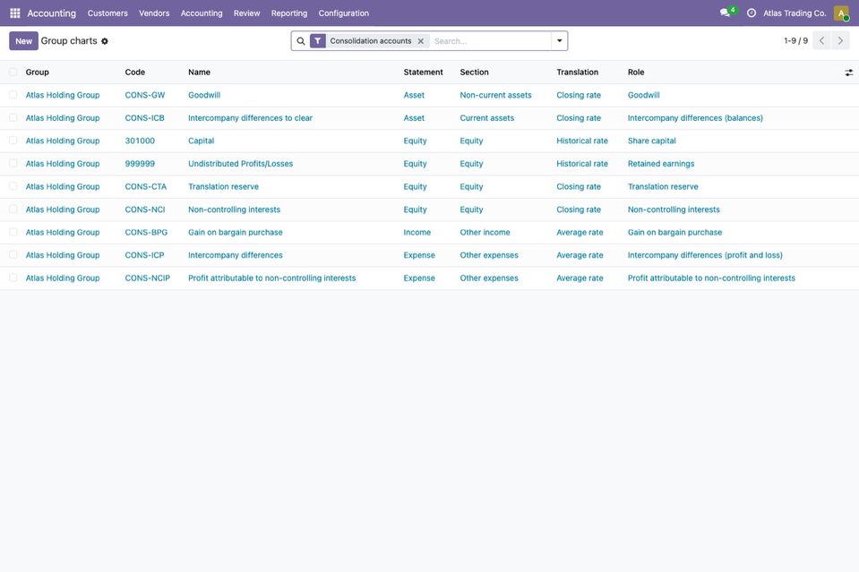Image resolution: width=859 pixels, height=572 pixels.
Task: Expand the search options dropdown arrow
Action: pyautogui.click(x=559, y=40)
